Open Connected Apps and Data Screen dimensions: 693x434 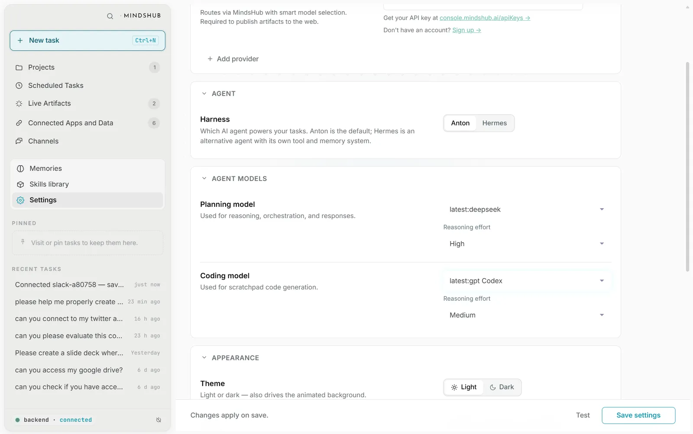click(87, 123)
